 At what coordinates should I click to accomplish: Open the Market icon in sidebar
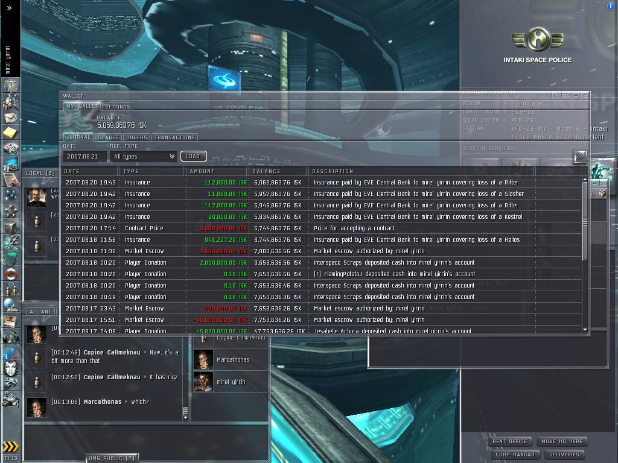11,163
